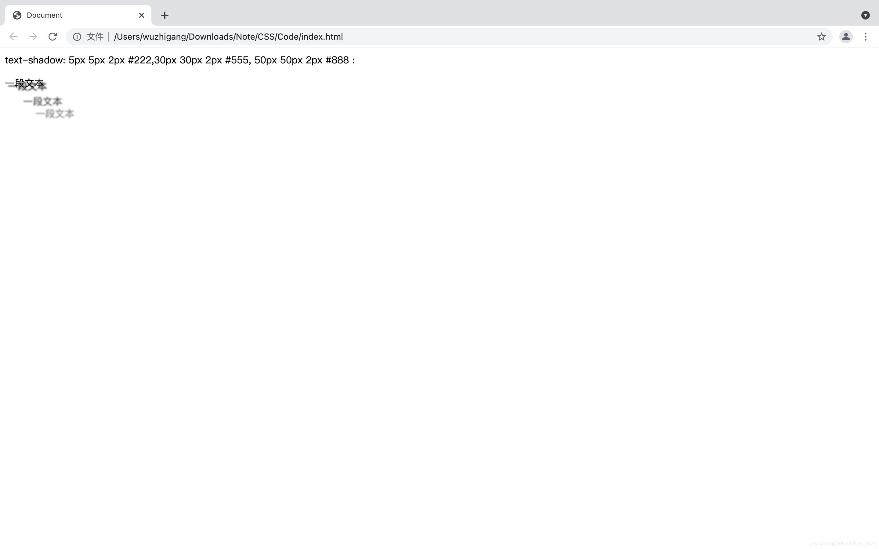Bookmark this page with the star
The width and height of the screenshot is (879, 549).
click(x=821, y=37)
